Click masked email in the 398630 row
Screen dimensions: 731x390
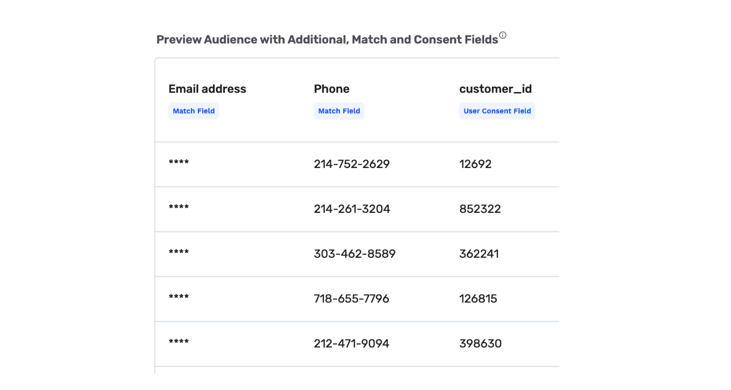pos(178,342)
